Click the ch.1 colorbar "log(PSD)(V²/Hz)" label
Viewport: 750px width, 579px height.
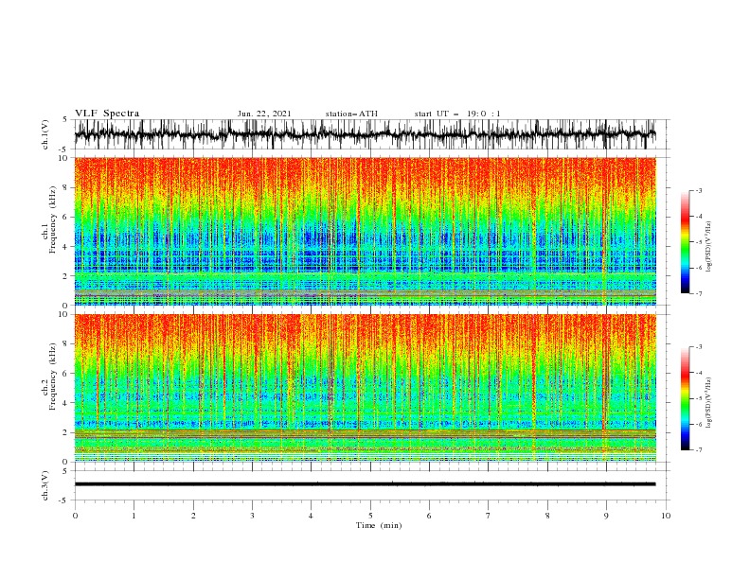coord(708,246)
